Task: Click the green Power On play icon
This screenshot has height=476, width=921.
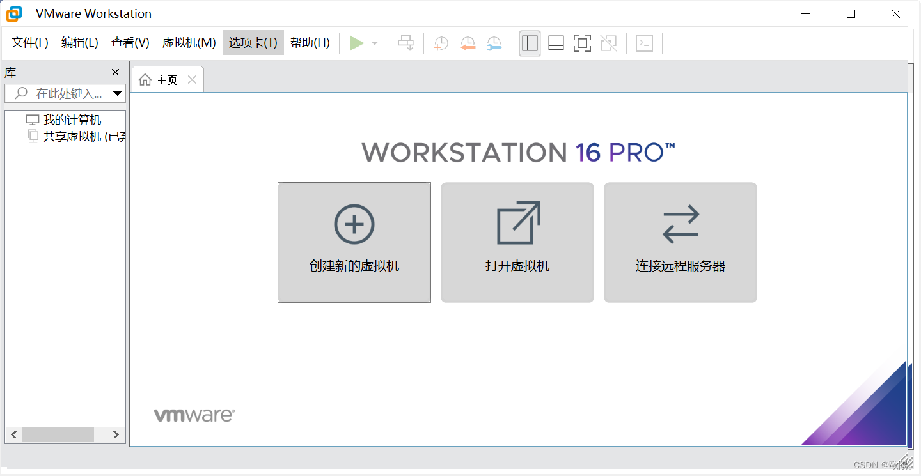Action: 357,43
